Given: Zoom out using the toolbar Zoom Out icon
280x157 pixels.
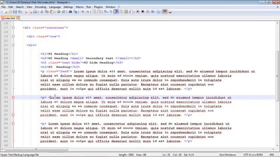Looking at the screenshot, I should [87, 12].
